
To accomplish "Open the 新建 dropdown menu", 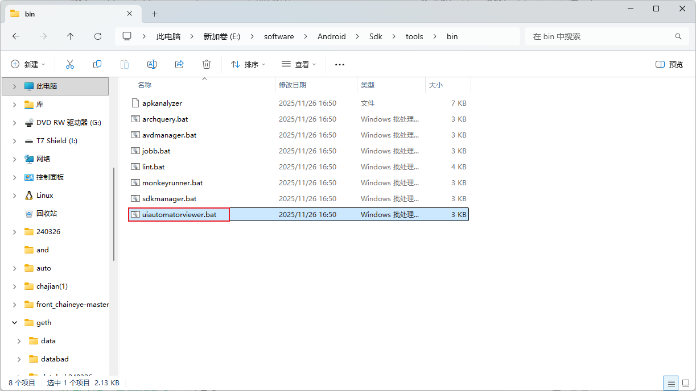I will tap(28, 64).
